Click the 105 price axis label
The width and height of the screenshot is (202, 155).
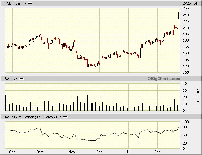[186, 73]
